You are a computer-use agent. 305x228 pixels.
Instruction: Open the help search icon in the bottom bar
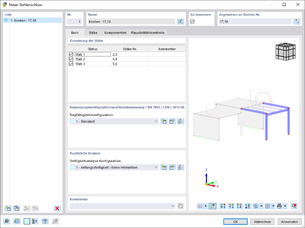(6, 221)
